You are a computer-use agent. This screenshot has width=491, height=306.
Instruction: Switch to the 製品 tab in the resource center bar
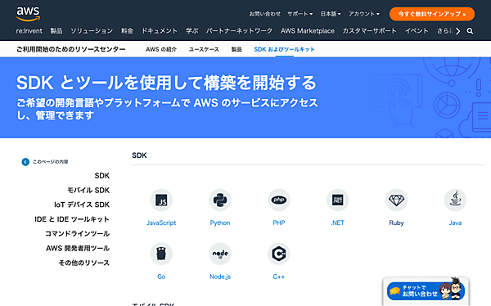click(x=236, y=49)
